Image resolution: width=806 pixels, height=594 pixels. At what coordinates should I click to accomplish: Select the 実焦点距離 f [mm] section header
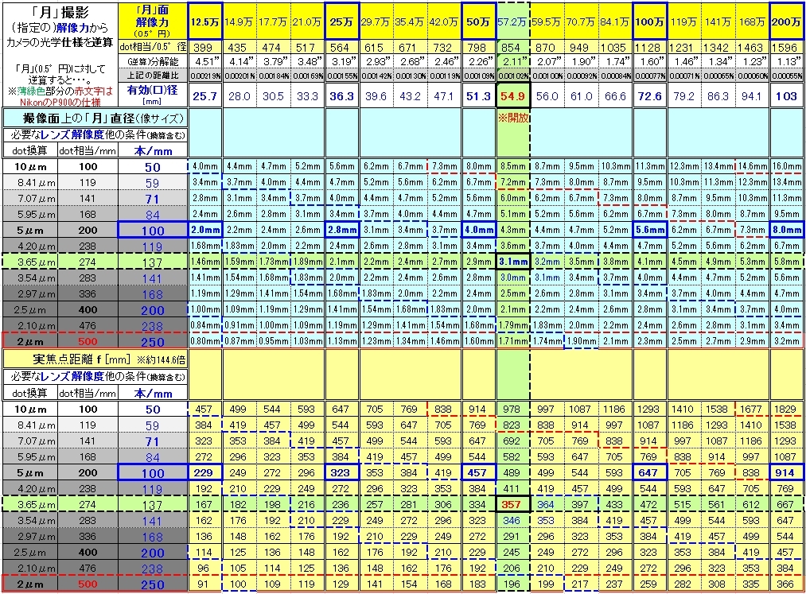pyautogui.click(x=95, y=359)
